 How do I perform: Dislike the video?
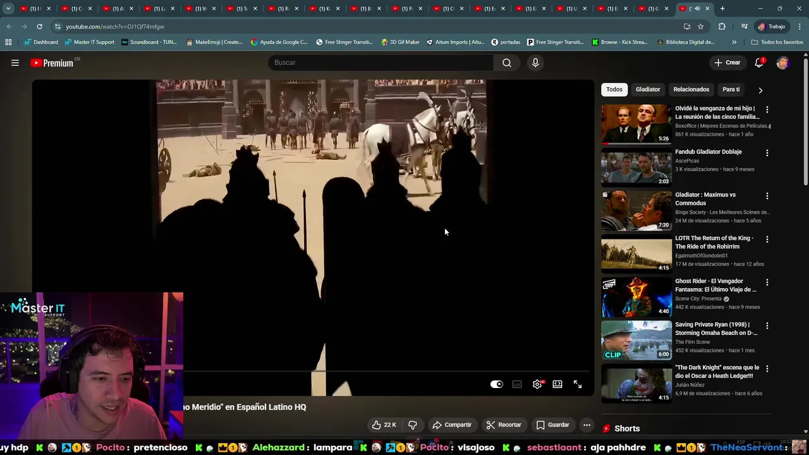point(413,425)
